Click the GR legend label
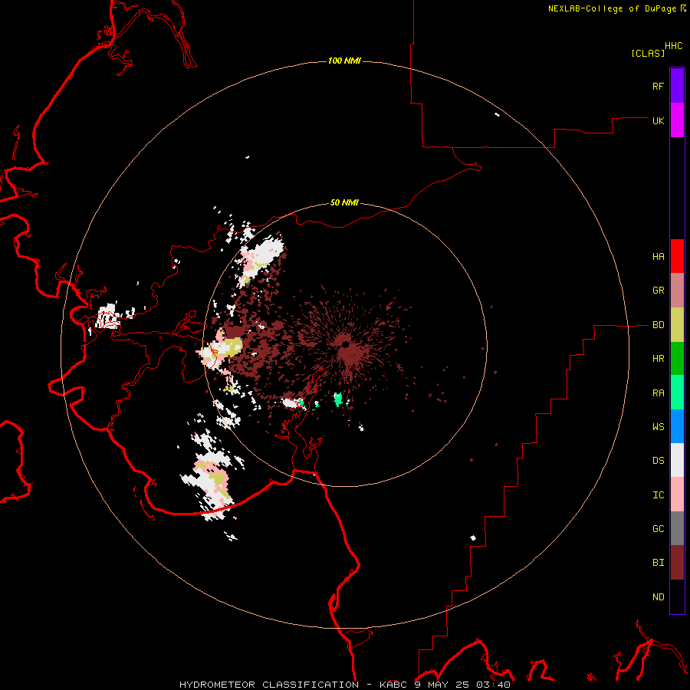The image size is (690, 690). pos(658,291)
